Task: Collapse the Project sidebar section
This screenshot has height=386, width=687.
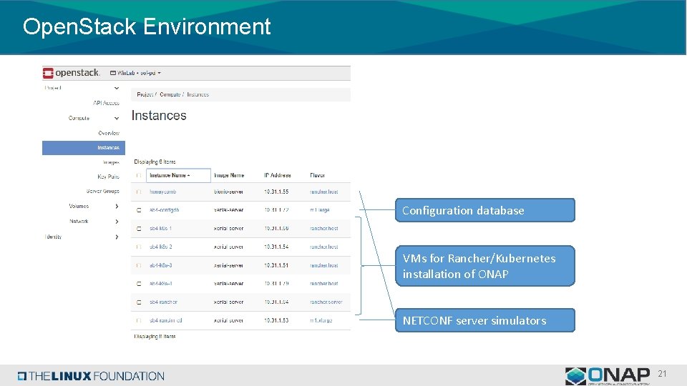Action: 117,88
